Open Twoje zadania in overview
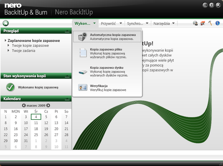 tap(24, 51)
